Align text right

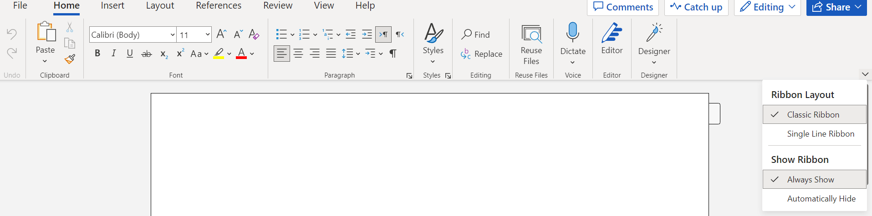pyautogui.click(x=315, y=54)
